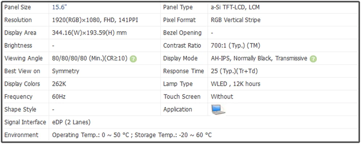Click the RGB Vertical Stripe value
Viewport: 363px width, 144px height.
[236, 20]
